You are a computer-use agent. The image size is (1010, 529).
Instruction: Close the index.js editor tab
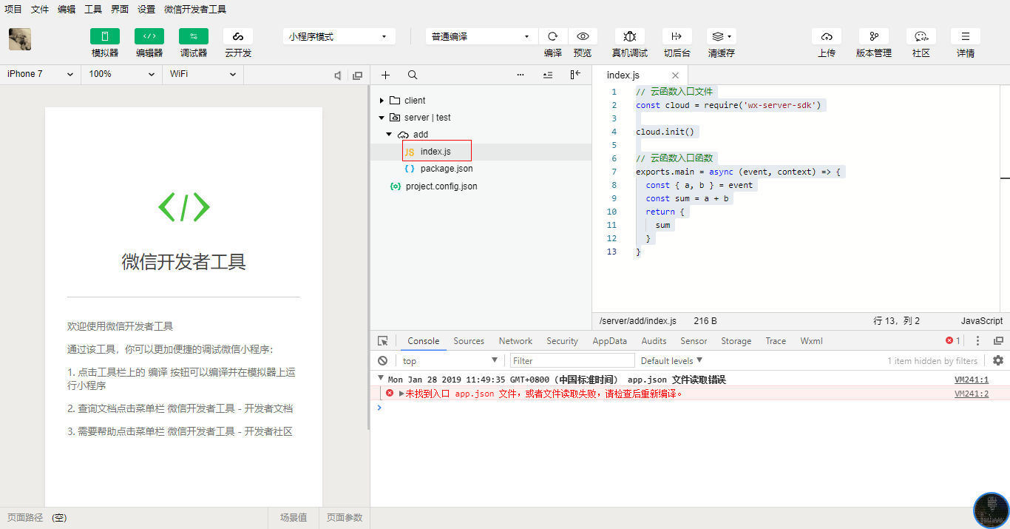coord(675,75)
